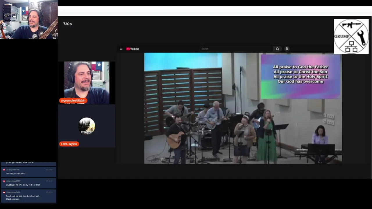Image resolution: width=372 pixels, height=209 pixels.
Task: Click the chat message 'I can't go live david'
Action: (x=15, y=174)
